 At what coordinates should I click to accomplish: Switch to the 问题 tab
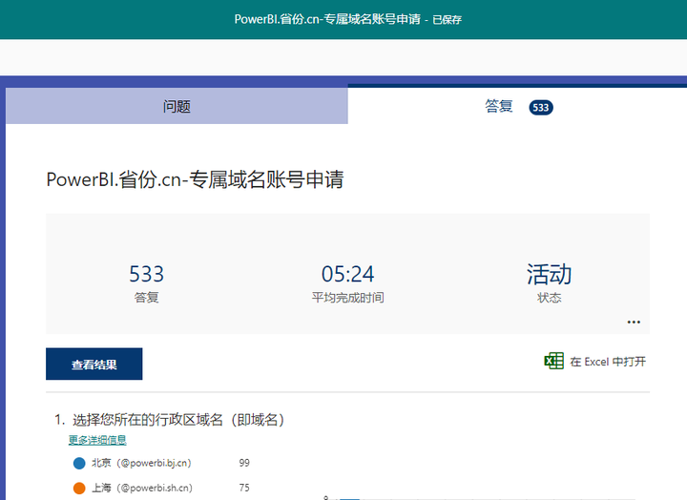tap(177, 106)
